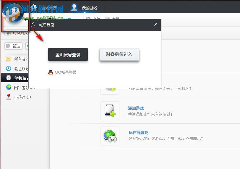Click the QQ penguin icon
The height and width of the screenshot is (169, 240).
pyautogui.click(x=50, y=72)
